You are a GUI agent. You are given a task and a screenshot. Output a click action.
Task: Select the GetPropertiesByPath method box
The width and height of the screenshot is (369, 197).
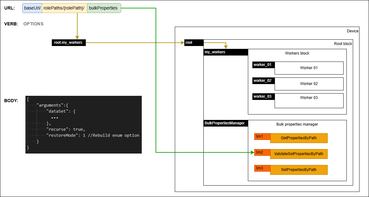point(299,138)
